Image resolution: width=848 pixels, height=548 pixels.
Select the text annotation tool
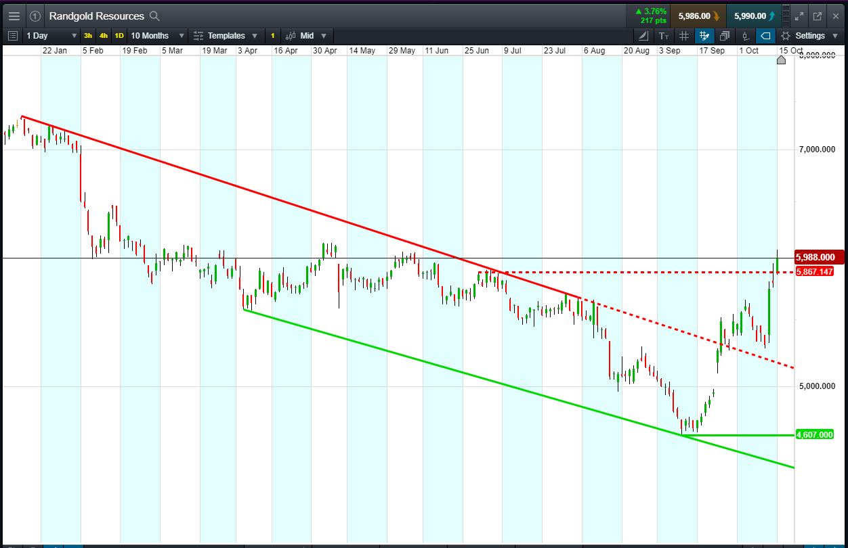click(664, 36)
